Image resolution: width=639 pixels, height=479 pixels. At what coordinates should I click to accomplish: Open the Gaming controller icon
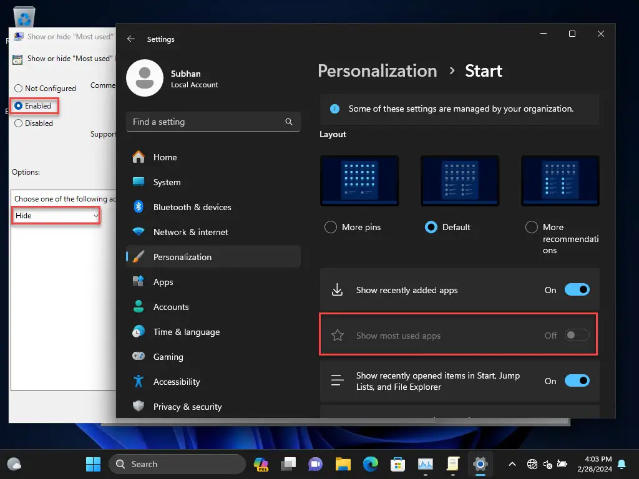coord(139,356)
